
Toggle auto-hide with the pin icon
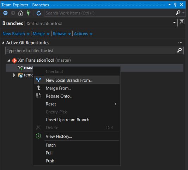pos(175,5)
